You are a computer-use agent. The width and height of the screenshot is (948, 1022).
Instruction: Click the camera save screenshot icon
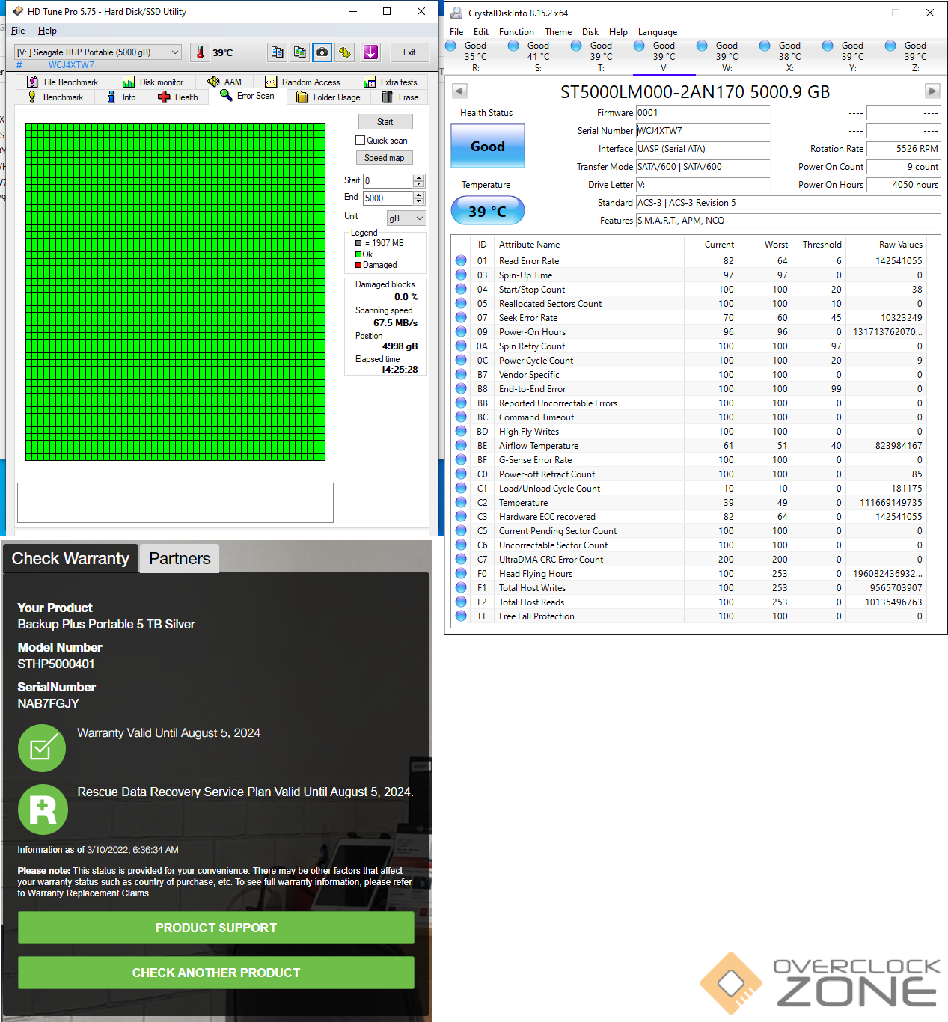pyautogui.click(x=322, y=52)
